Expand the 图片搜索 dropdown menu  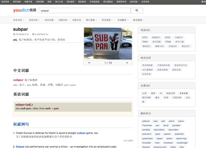[x=91, y=20]
